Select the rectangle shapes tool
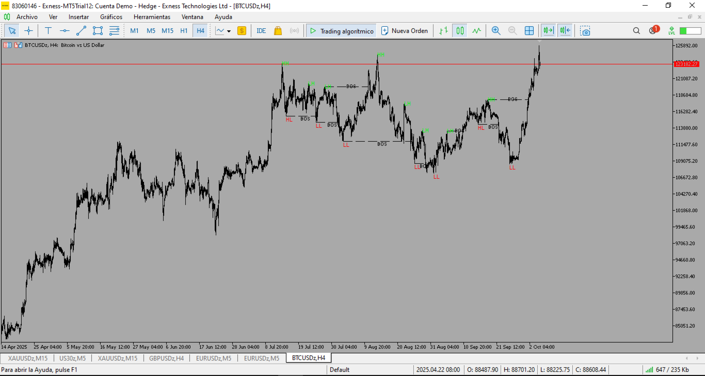The width and height of the screenshot is (705, 376). click(x=98, y=31)
